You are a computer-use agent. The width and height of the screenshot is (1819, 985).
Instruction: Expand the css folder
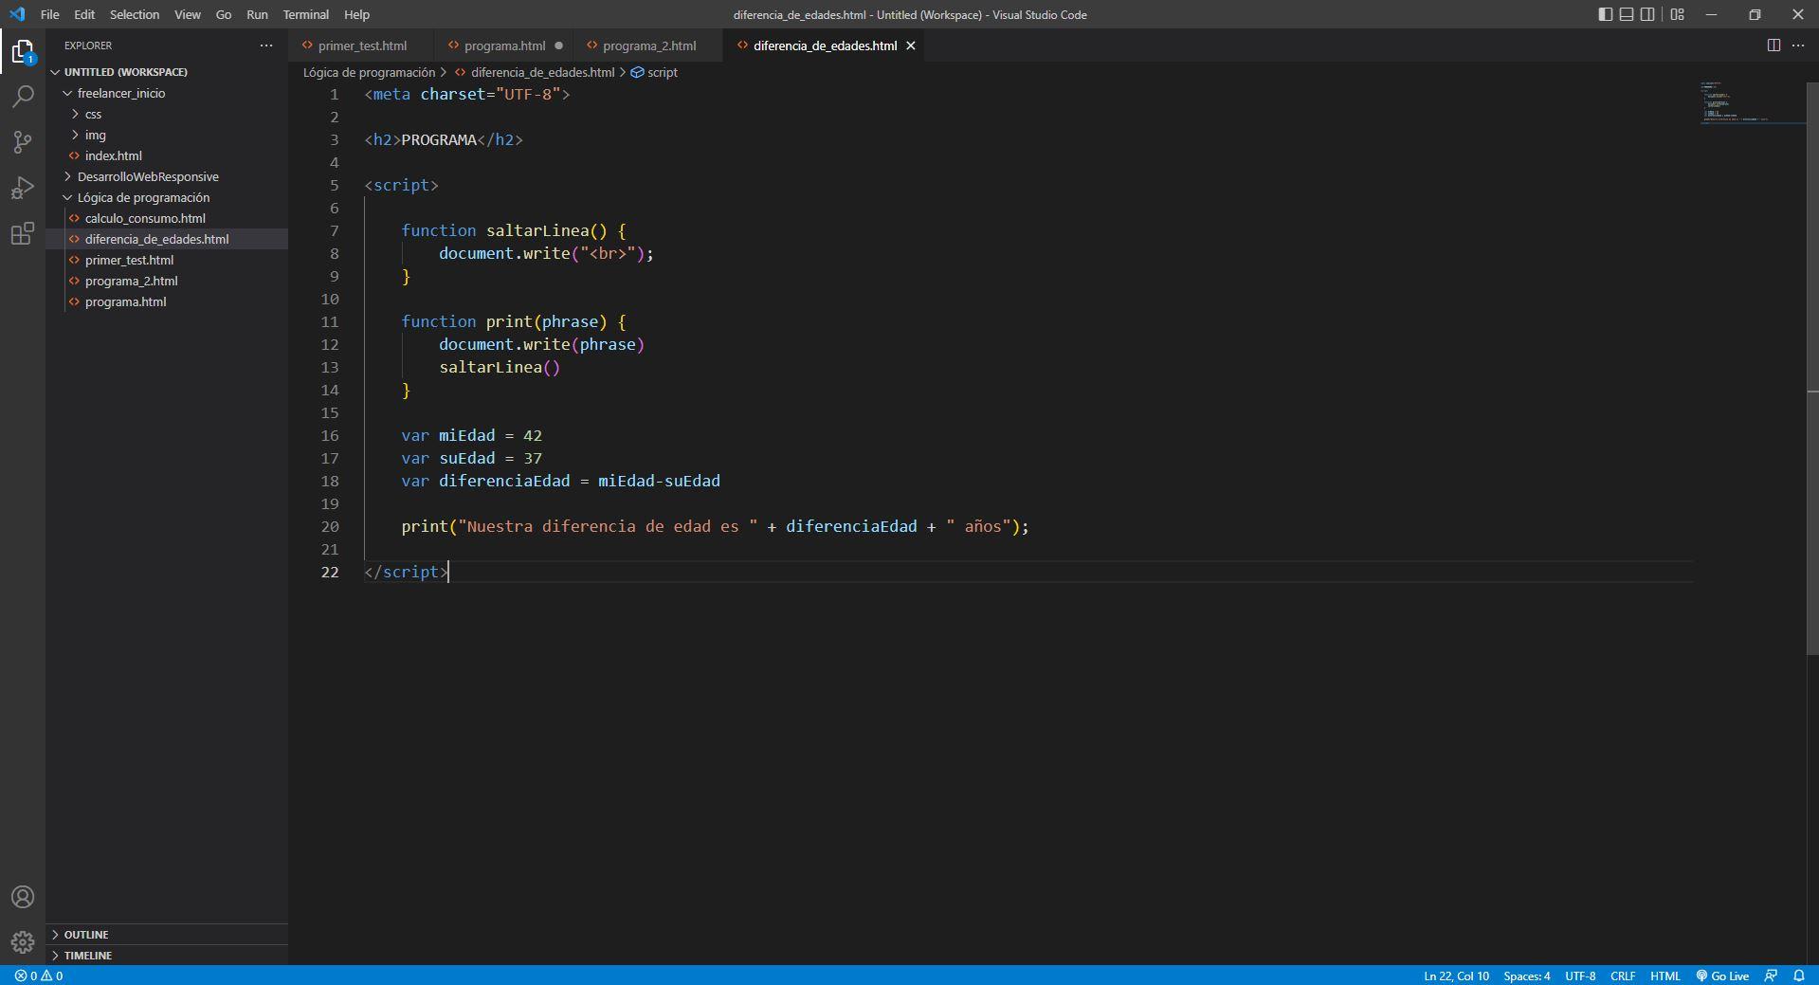[167, 114]
